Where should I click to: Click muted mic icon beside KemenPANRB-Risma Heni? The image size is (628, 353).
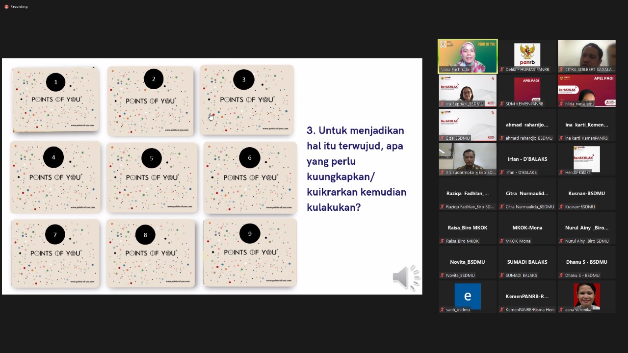[x=501, y=310]
